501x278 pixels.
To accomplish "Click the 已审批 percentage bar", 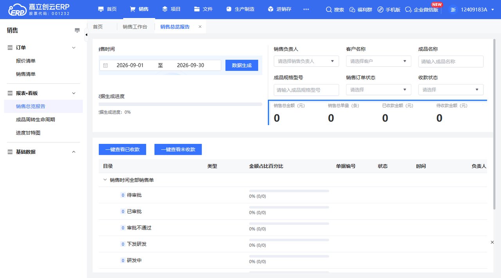I will pyautogui.click(x=289, y=207).
